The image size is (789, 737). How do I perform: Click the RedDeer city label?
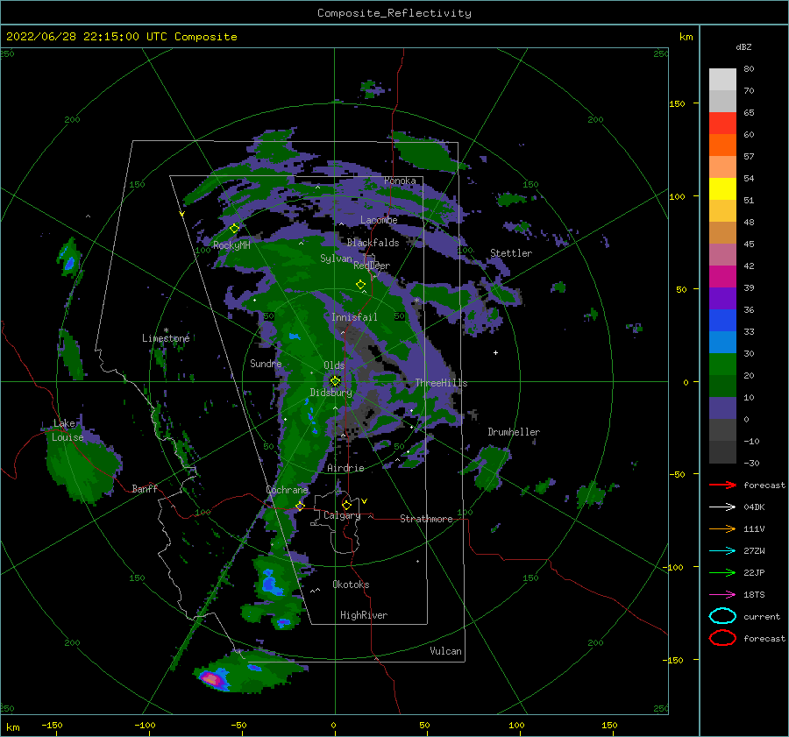(372, 266)
